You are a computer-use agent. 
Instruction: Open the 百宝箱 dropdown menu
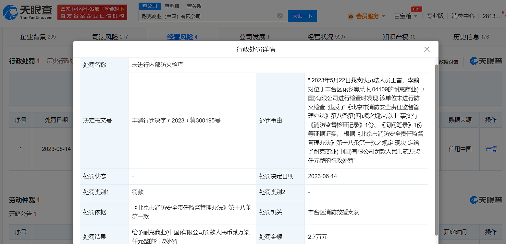tap(406, 16)
